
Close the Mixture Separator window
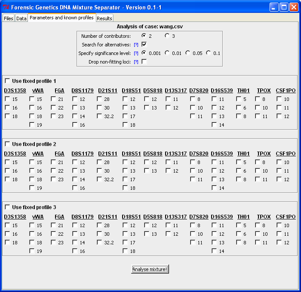tap(294, 7)
